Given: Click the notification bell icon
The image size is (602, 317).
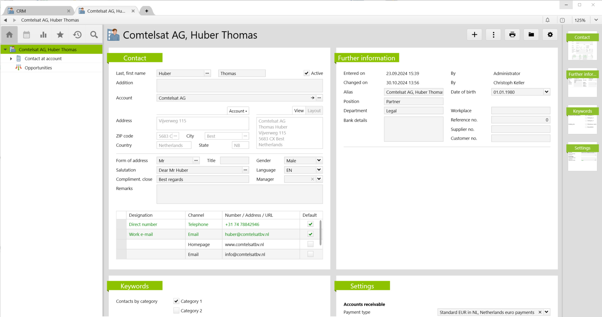Looking at the screenshot, I should 547,20.
